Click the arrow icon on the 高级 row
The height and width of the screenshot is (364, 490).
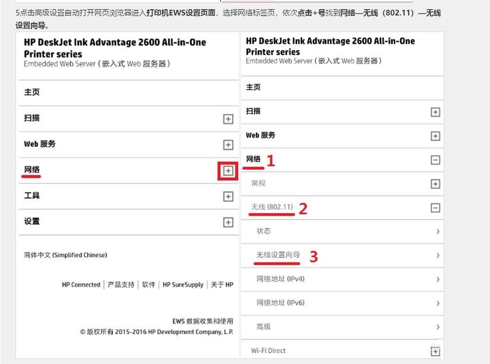(x=438, y=327)
